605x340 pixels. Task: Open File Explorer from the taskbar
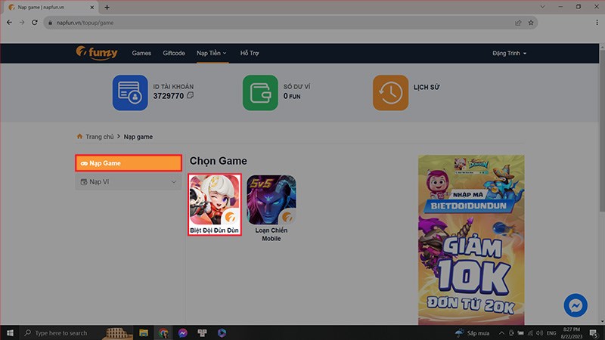(x=144, y=332)
